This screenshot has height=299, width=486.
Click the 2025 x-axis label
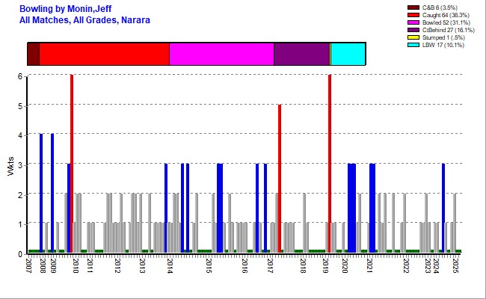(455, 266)
